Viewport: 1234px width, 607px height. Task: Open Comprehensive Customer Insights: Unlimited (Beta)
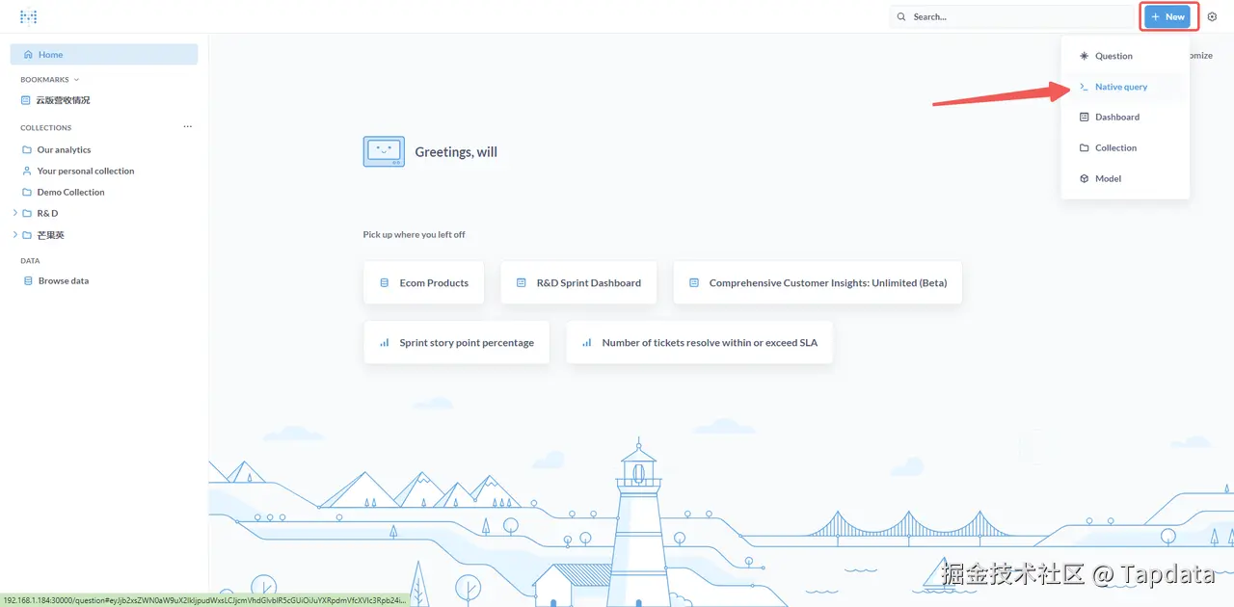coord(818,283)
